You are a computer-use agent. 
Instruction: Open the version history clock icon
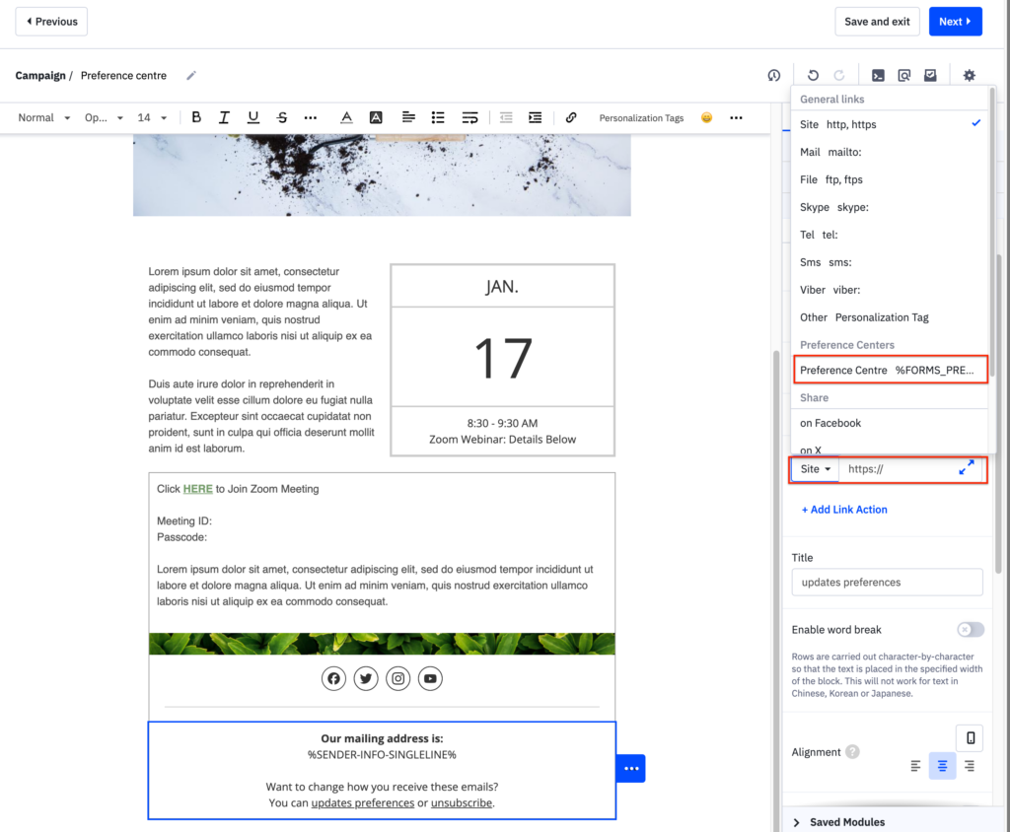[774, 75]
